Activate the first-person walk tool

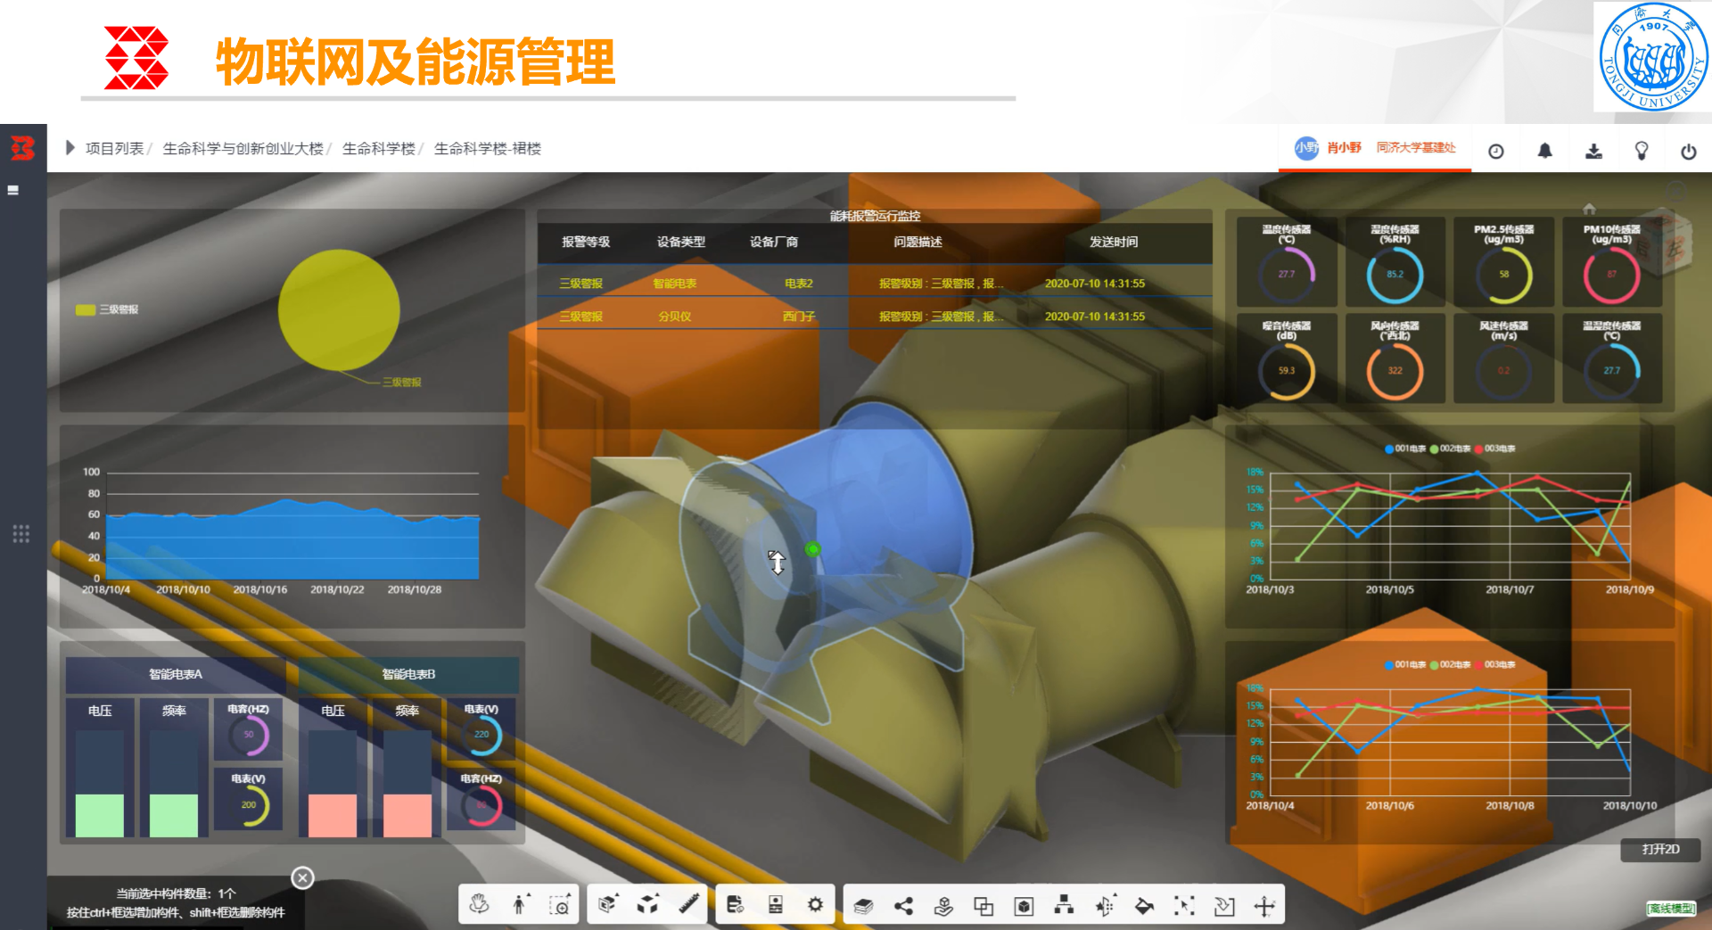520,905
